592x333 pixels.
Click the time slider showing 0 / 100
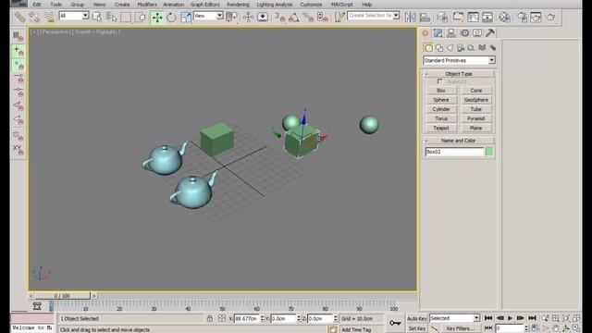click(x=62, y=296)
